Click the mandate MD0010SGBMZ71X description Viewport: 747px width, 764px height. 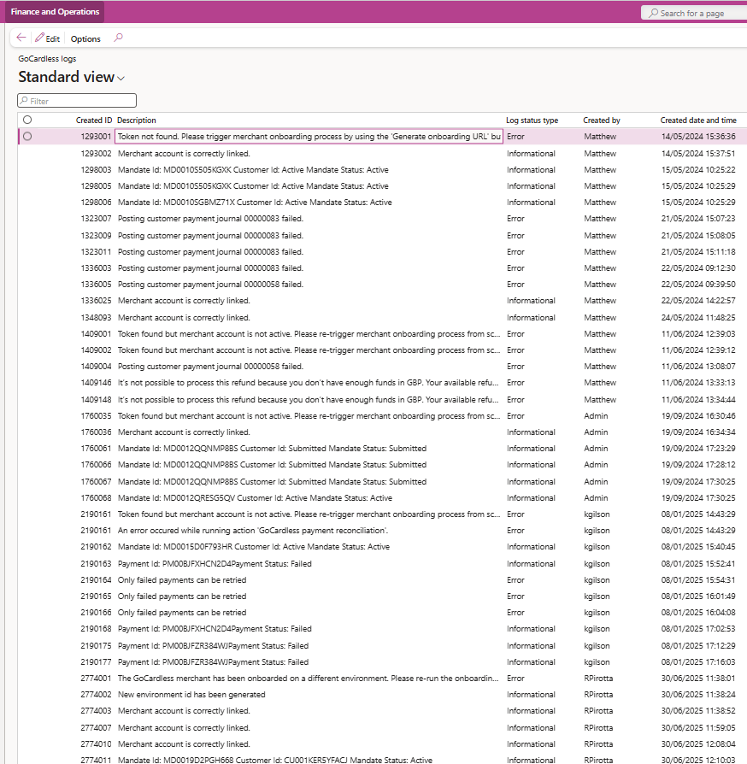coord(255,203)
